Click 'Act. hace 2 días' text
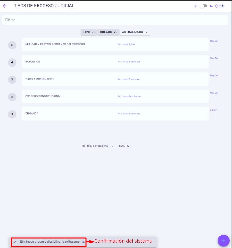The image size is (232, 248). pyautogui.click(x=126, y=45)
